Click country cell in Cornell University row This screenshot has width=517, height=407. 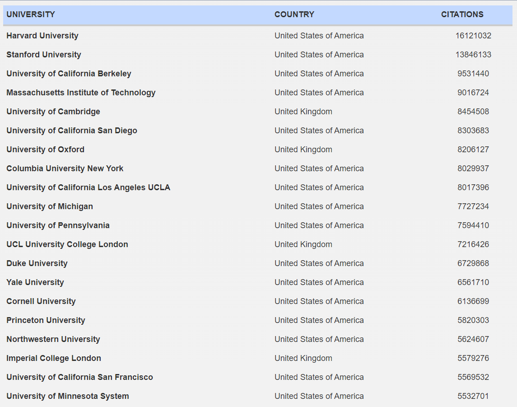(319, 301)
